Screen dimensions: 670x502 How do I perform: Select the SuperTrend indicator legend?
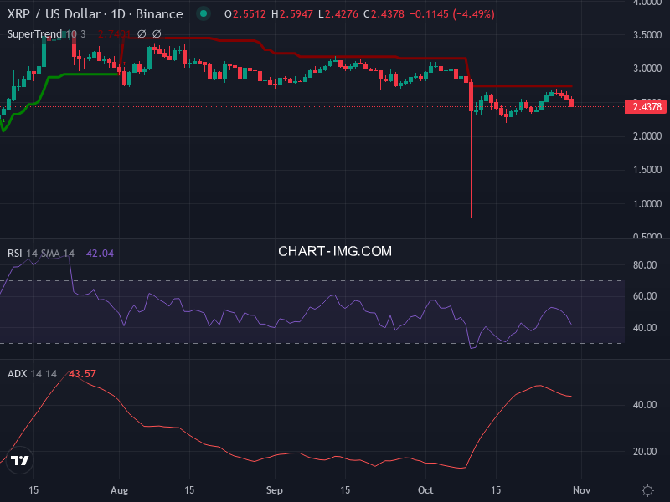click(33, 35)
